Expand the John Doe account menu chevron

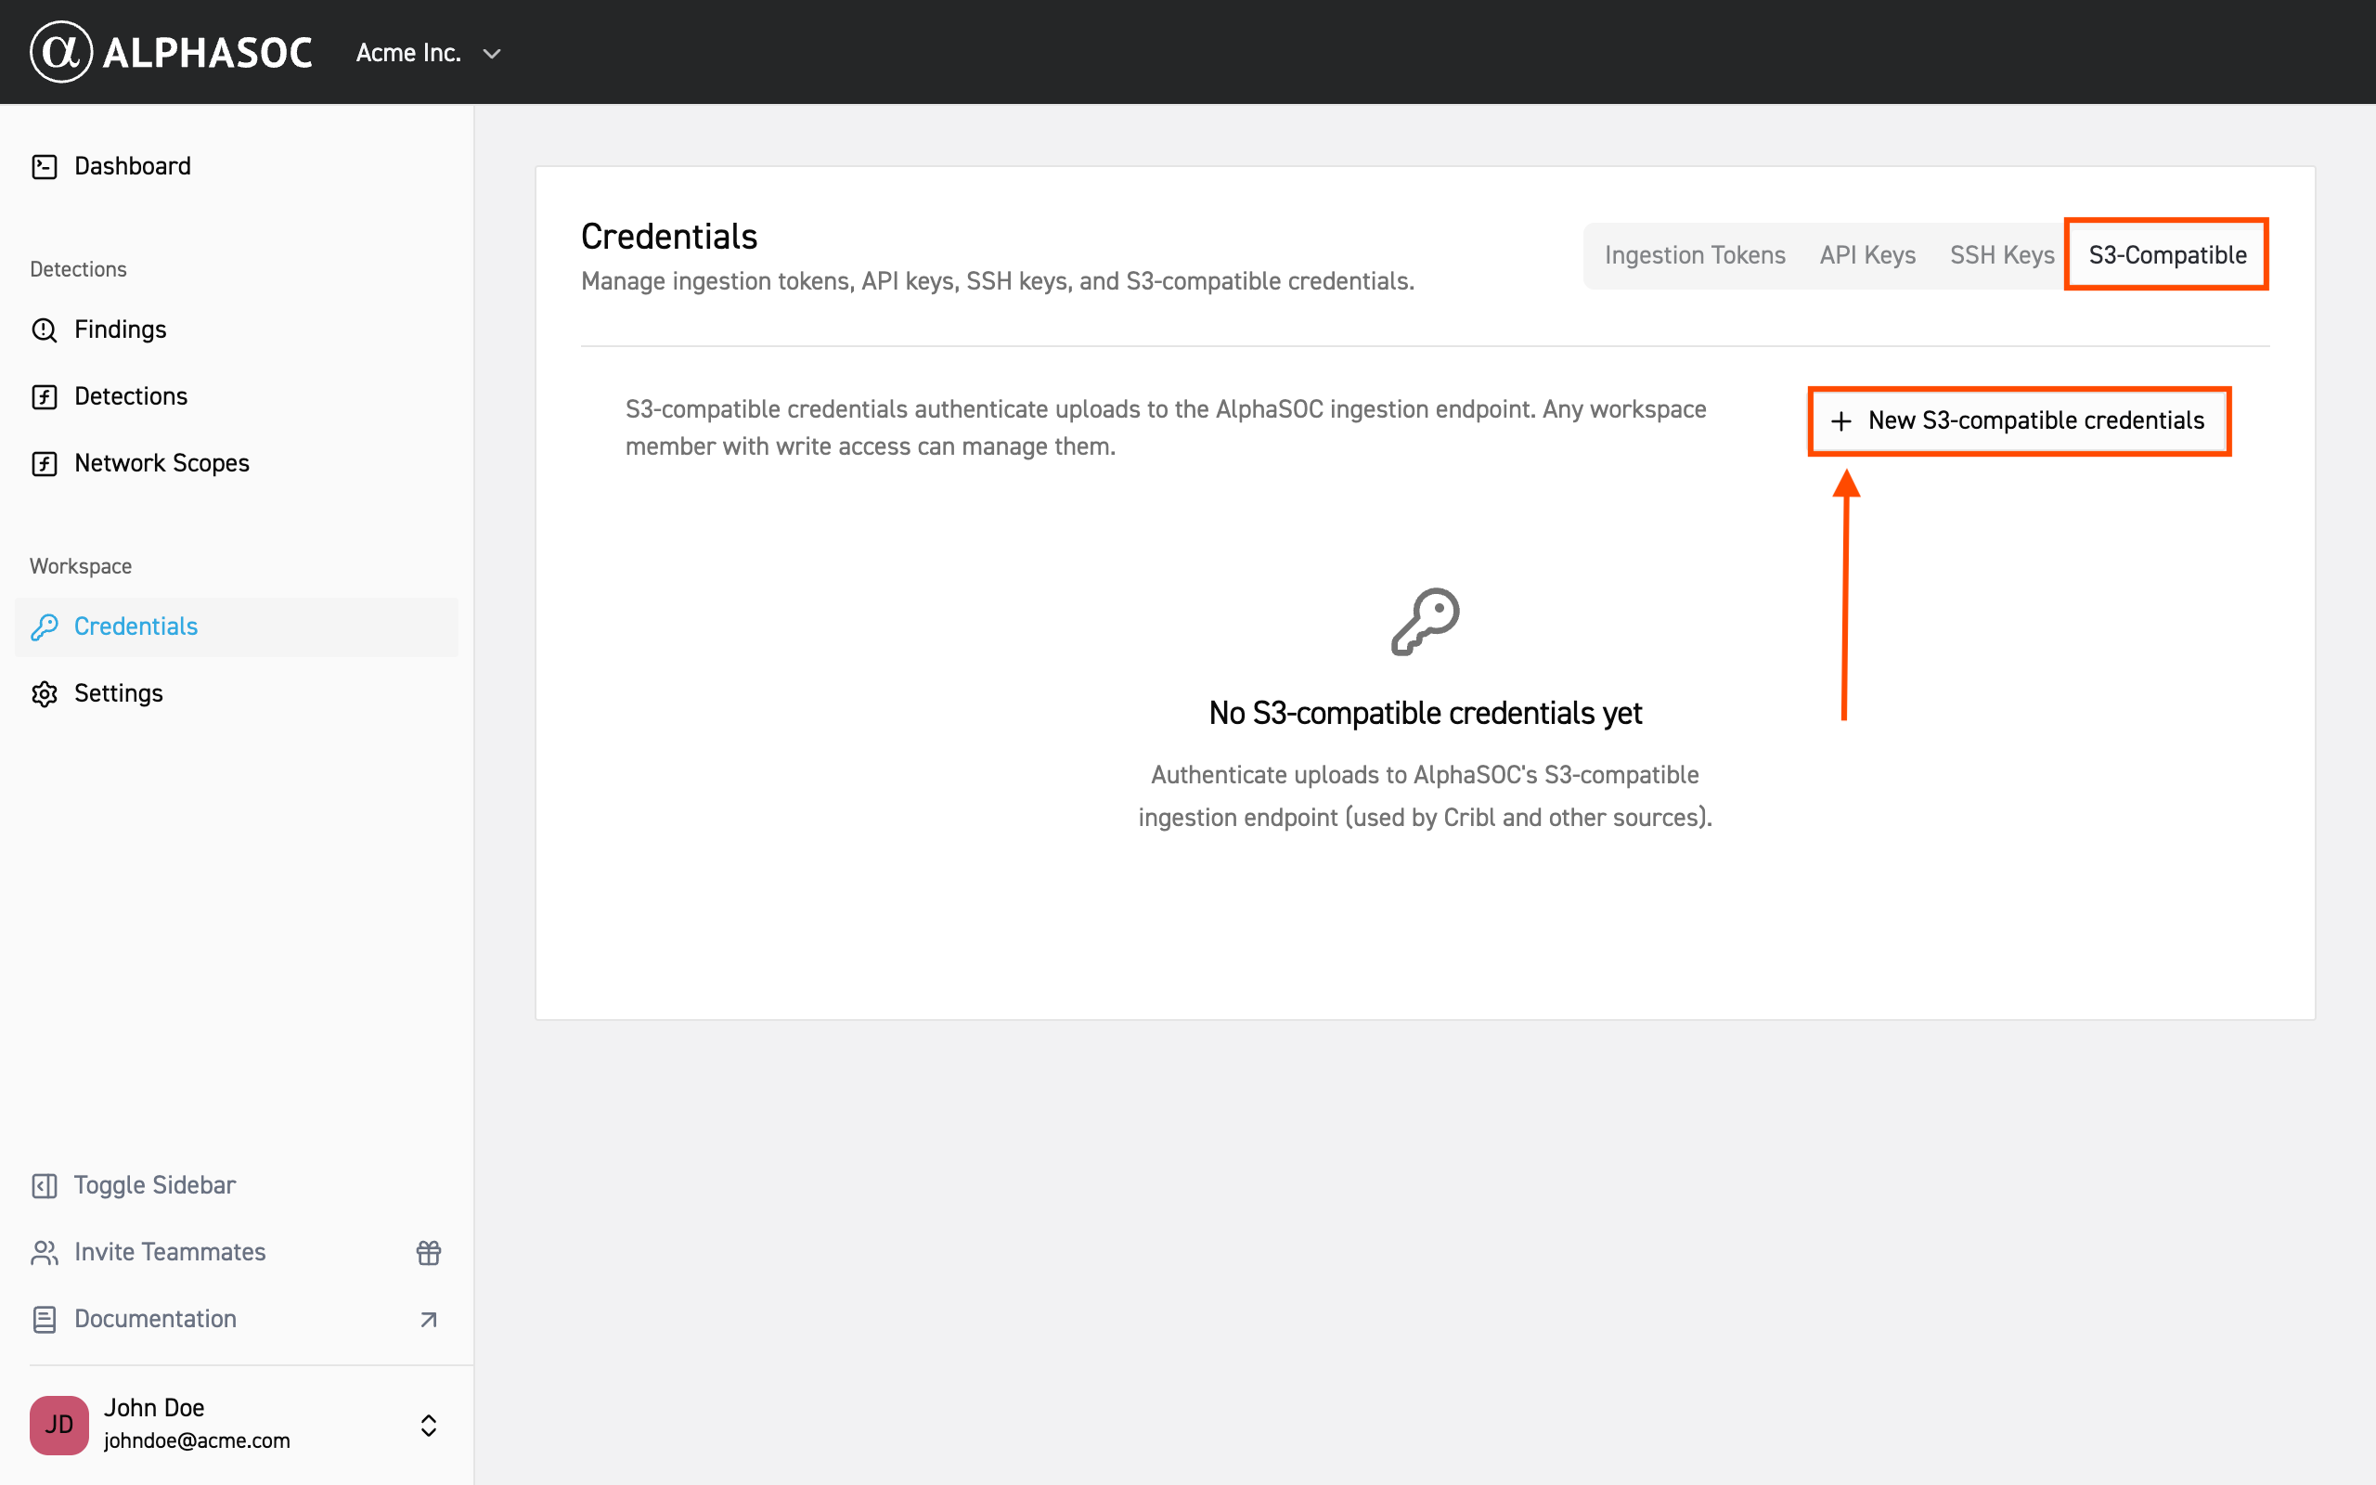(x=428, y=1425)
